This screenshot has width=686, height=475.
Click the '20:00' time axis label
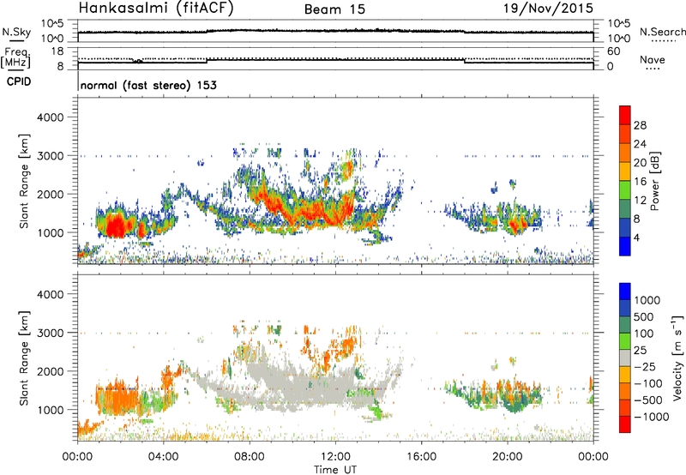coord(507,457)
